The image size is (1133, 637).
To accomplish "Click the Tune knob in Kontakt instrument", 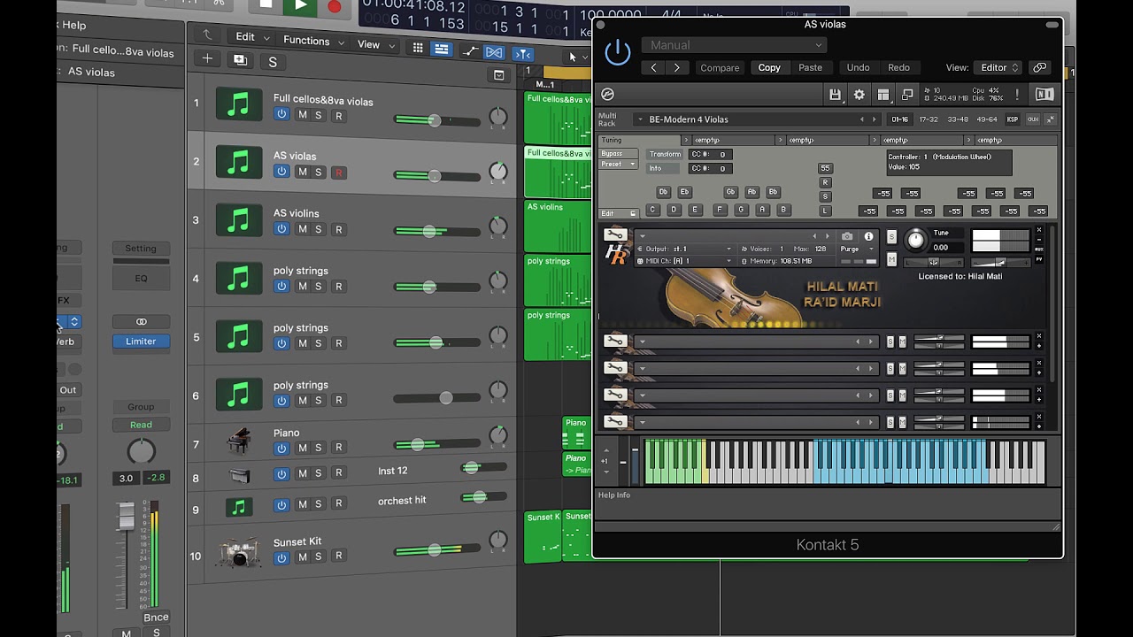I will click(916, 240).
